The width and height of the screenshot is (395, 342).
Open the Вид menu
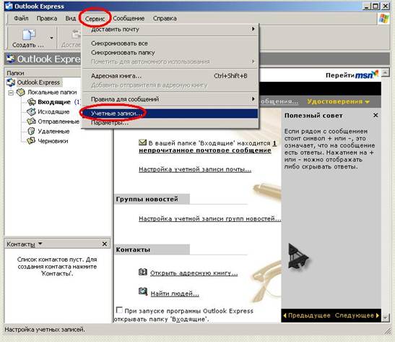(x=71, y=18)
